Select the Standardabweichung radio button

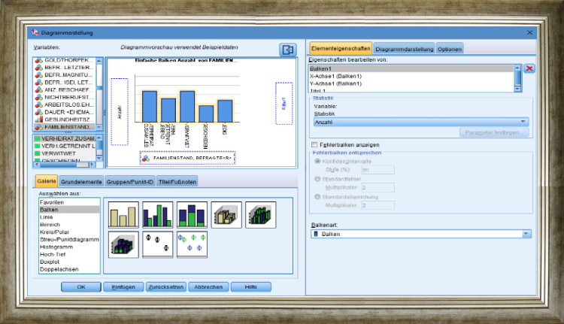coord(317,197)
